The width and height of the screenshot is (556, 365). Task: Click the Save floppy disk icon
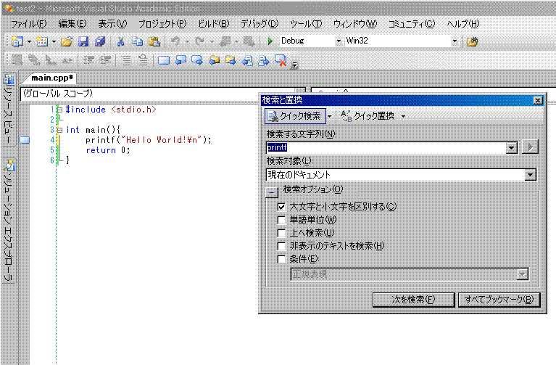coord(83,41)
